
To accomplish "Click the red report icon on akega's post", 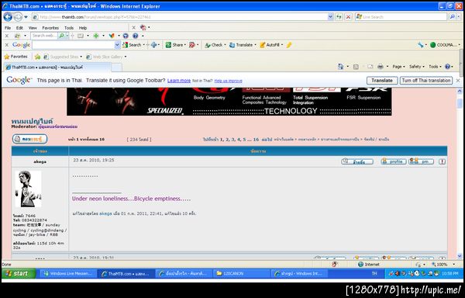I will pos(442,161).
